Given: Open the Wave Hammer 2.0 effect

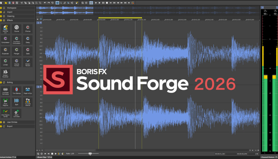Looking at the screenshot, I should pyautogui.click(x=5, y=29).
